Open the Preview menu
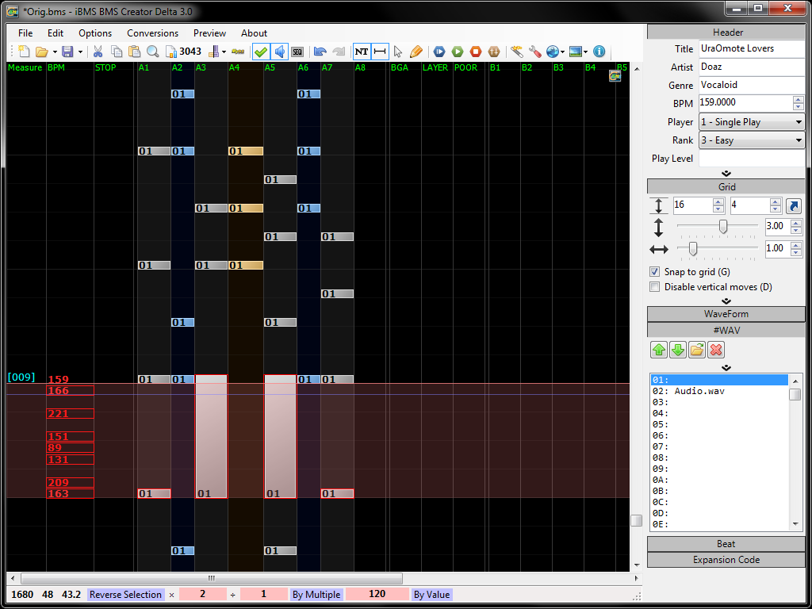812x609 pixels. coord(209,33)
